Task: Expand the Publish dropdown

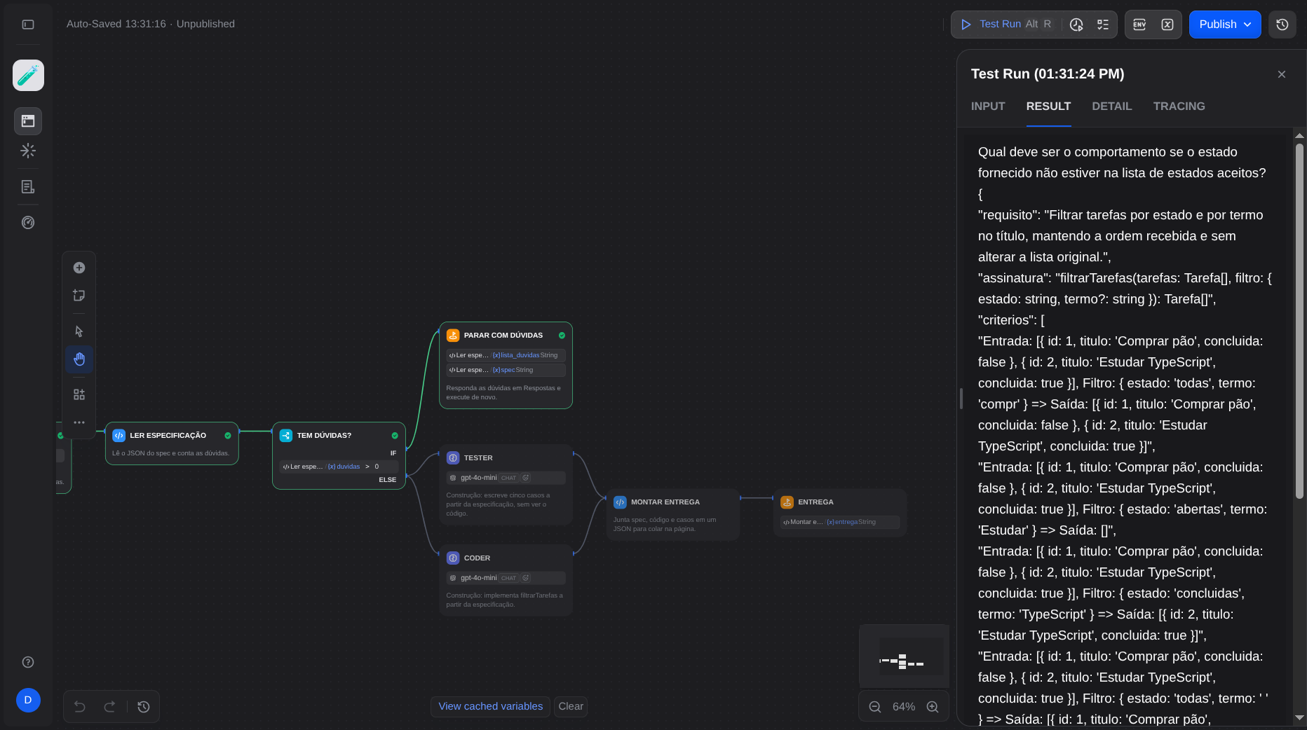Action: pyautogui.click(x=1225, y=25)
